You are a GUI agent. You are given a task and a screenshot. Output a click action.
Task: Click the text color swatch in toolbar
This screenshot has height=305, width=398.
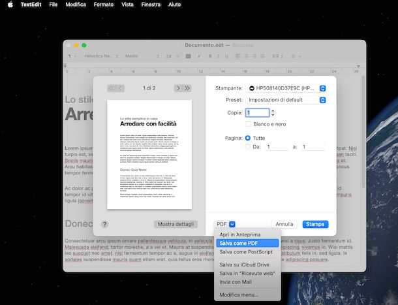coord(189,56)
